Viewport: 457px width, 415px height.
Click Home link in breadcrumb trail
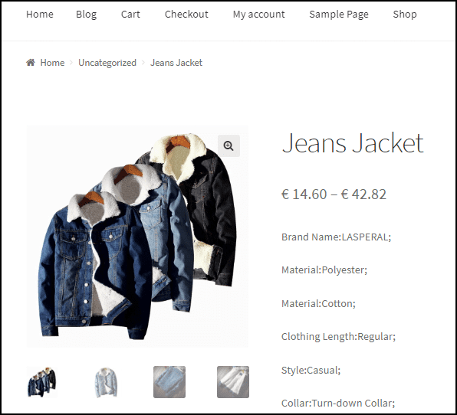tap(52, 63)
